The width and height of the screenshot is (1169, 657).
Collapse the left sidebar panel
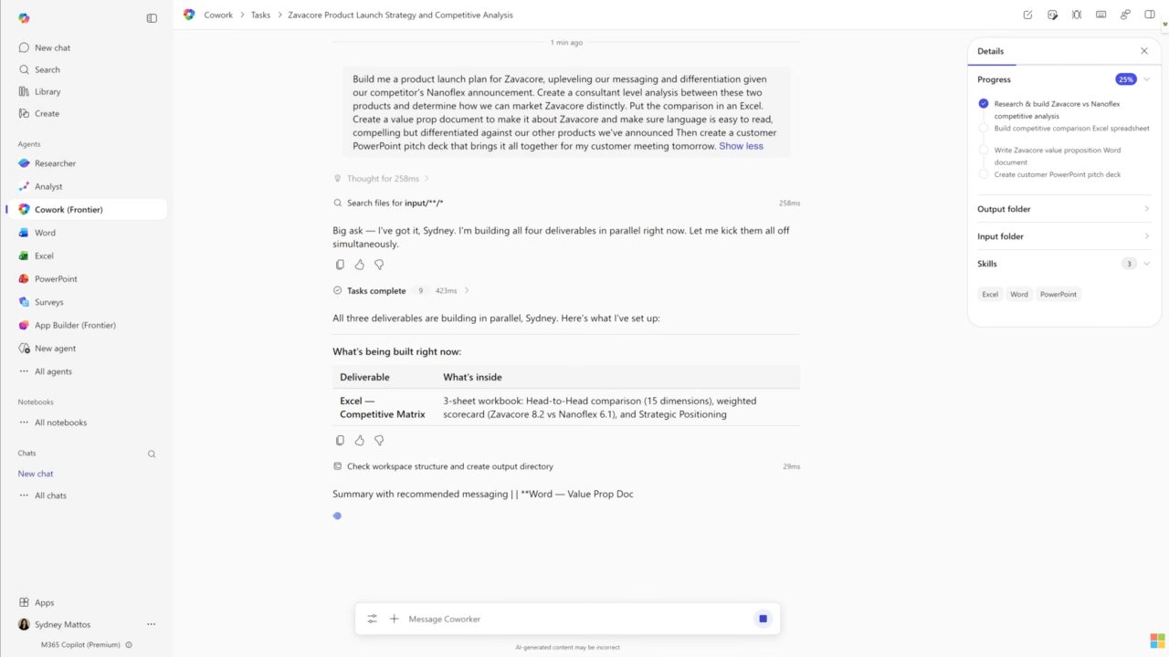(x=152, y=18)
